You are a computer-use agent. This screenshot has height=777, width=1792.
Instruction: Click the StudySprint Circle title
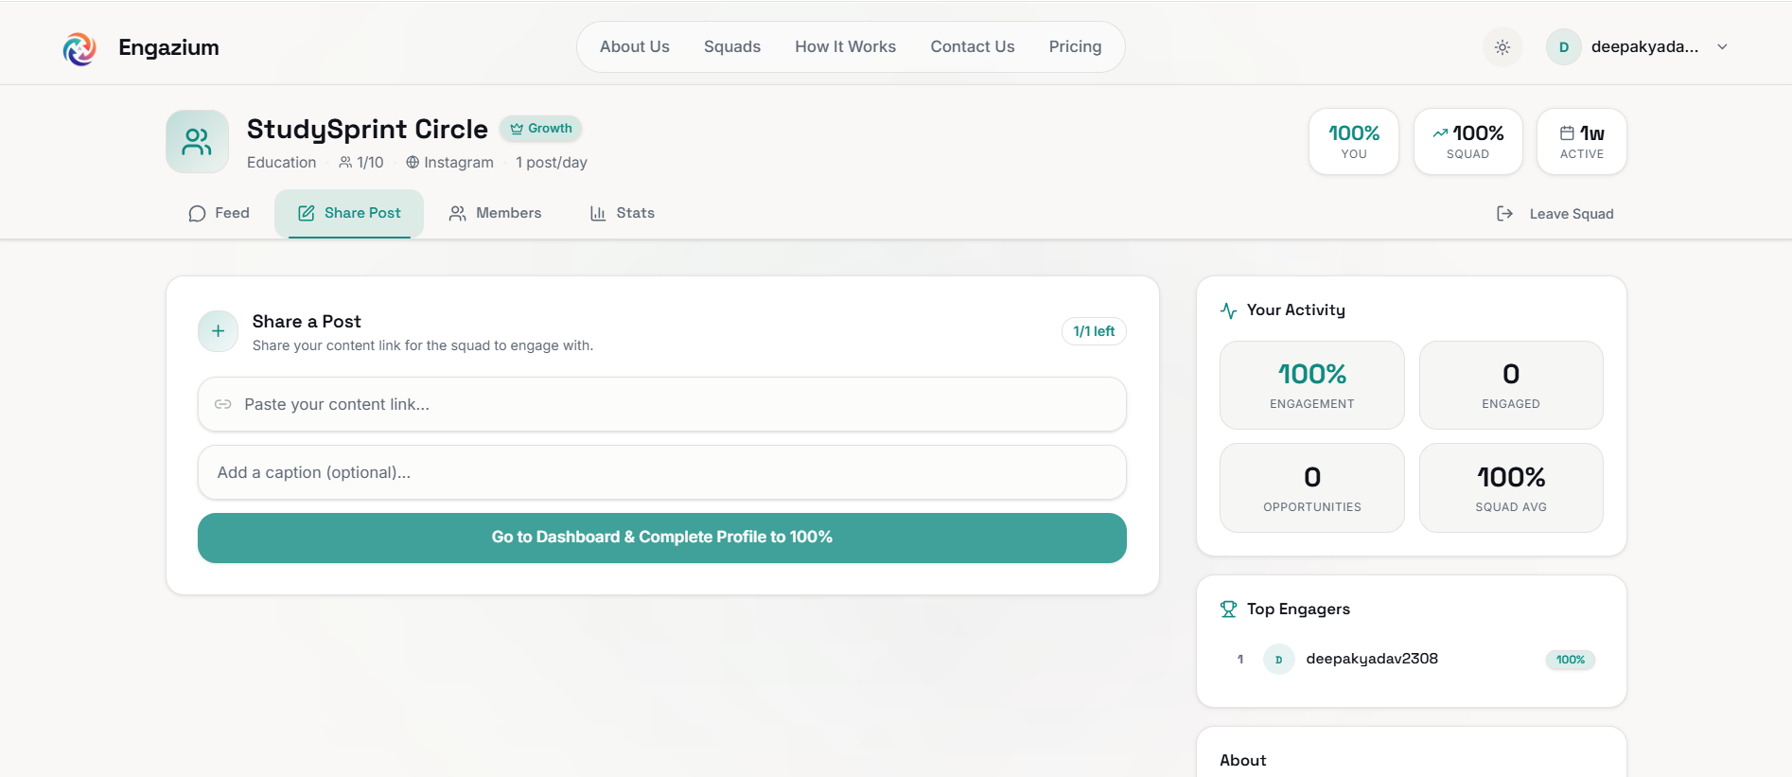[367, 129]
